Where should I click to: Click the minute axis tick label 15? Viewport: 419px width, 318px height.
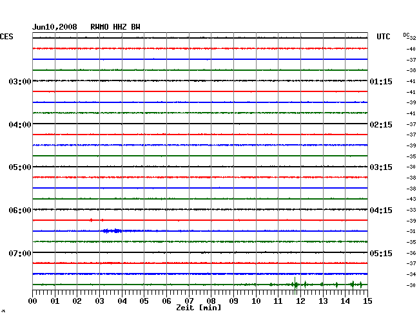click(367, 301)
